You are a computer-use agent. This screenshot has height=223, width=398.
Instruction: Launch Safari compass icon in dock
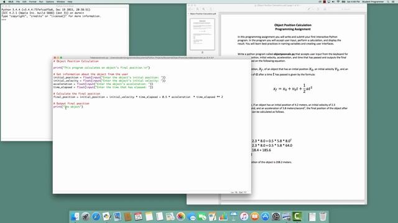pyautogui.click(x=96, y=217)
